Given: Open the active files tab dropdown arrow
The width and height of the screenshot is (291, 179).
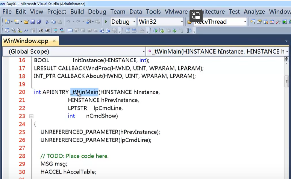Looking at the screenshot, I should point(286,41).
